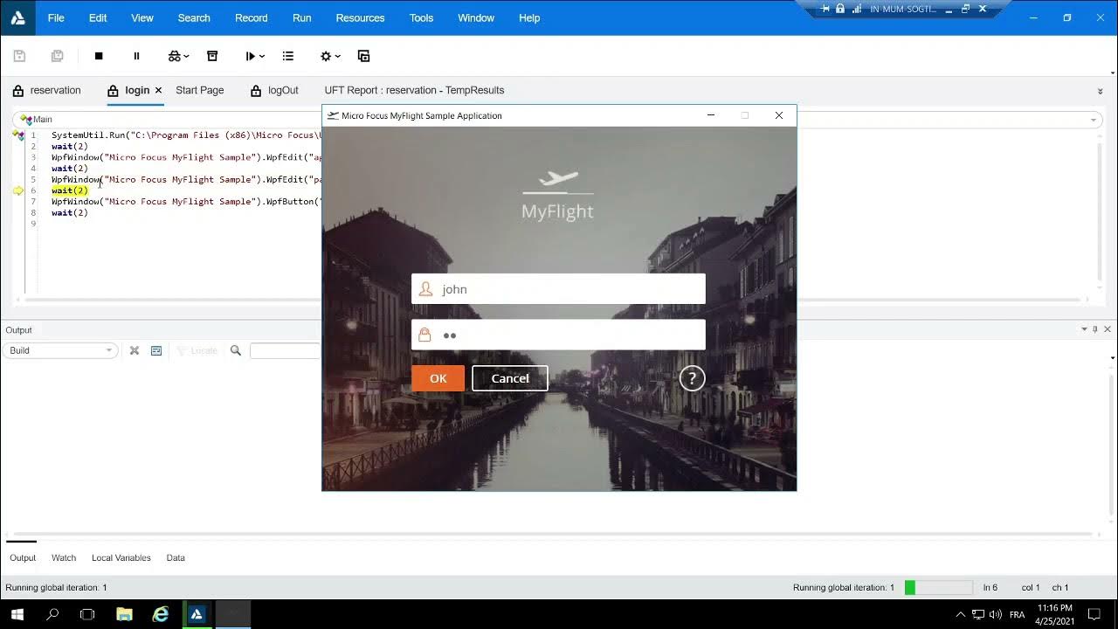
Task: Switch to the Data bottom tab
Action: coord(176,557)
